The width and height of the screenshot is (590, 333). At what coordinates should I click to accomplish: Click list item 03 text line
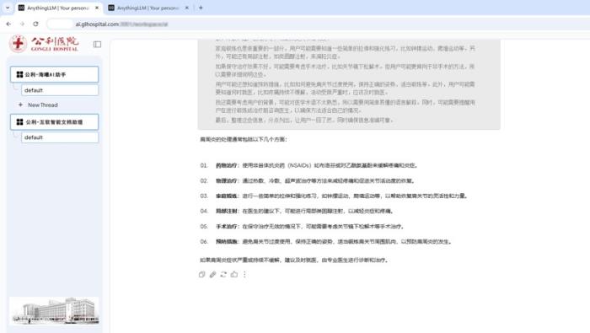(x=334, y=196)
